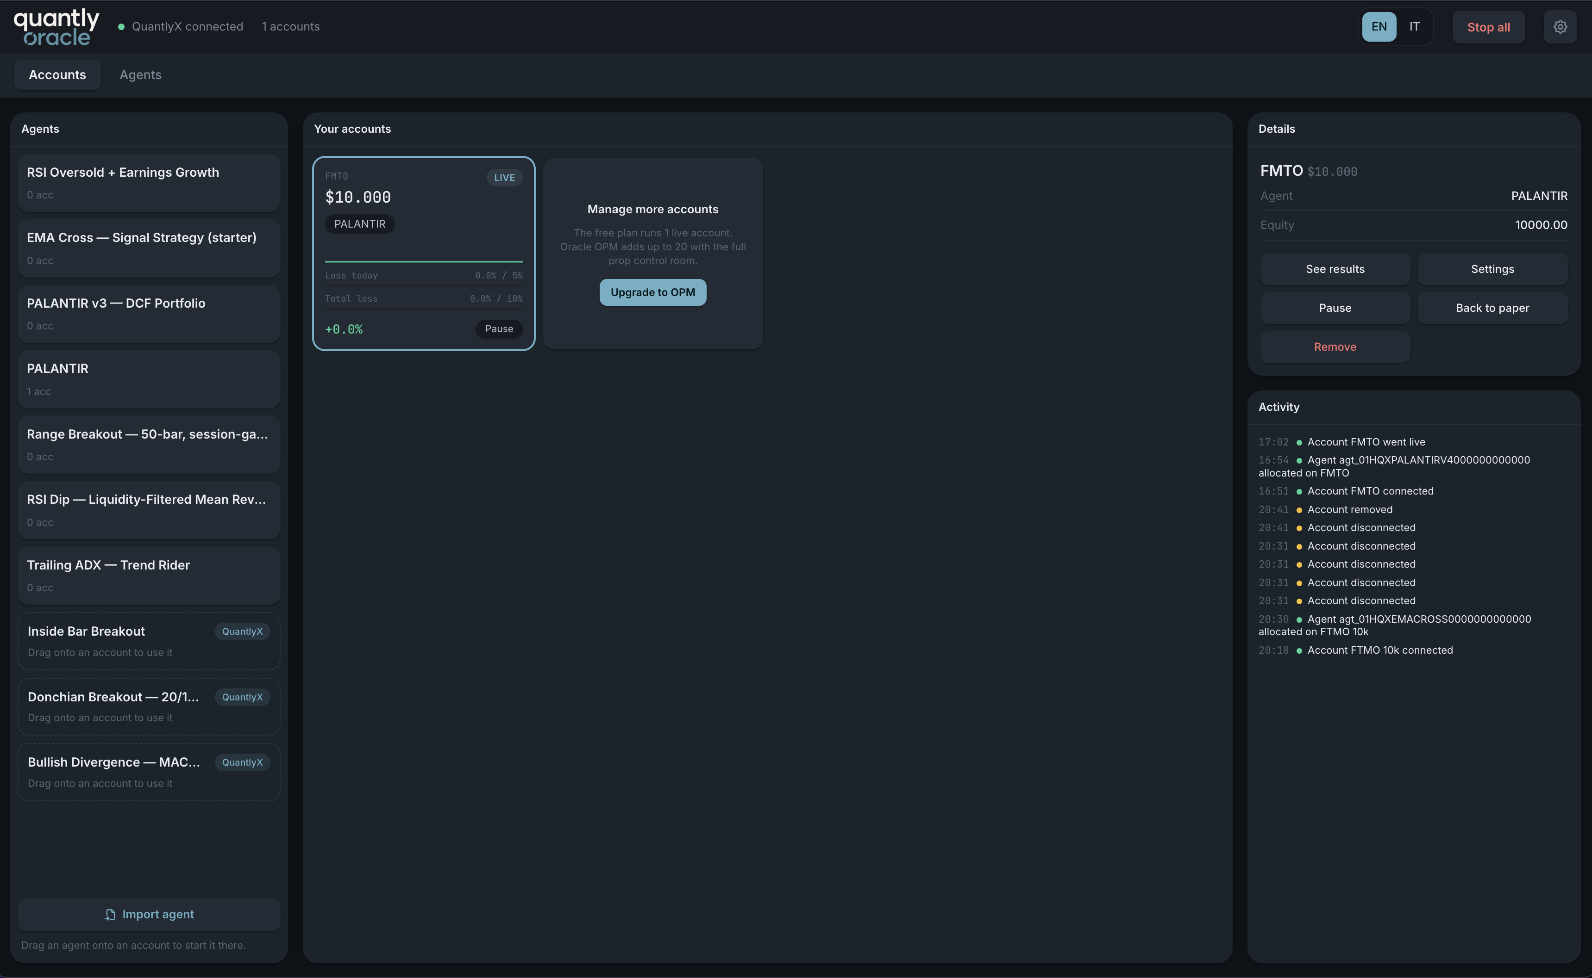Pause the FMTO account from its card
The image size is (1592, 978).
pyautogui.click(x=499, y=328)
